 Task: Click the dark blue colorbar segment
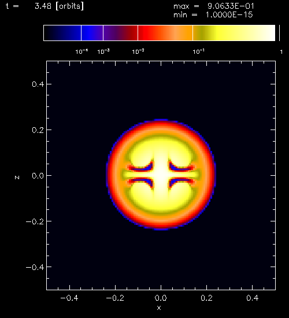62,33
